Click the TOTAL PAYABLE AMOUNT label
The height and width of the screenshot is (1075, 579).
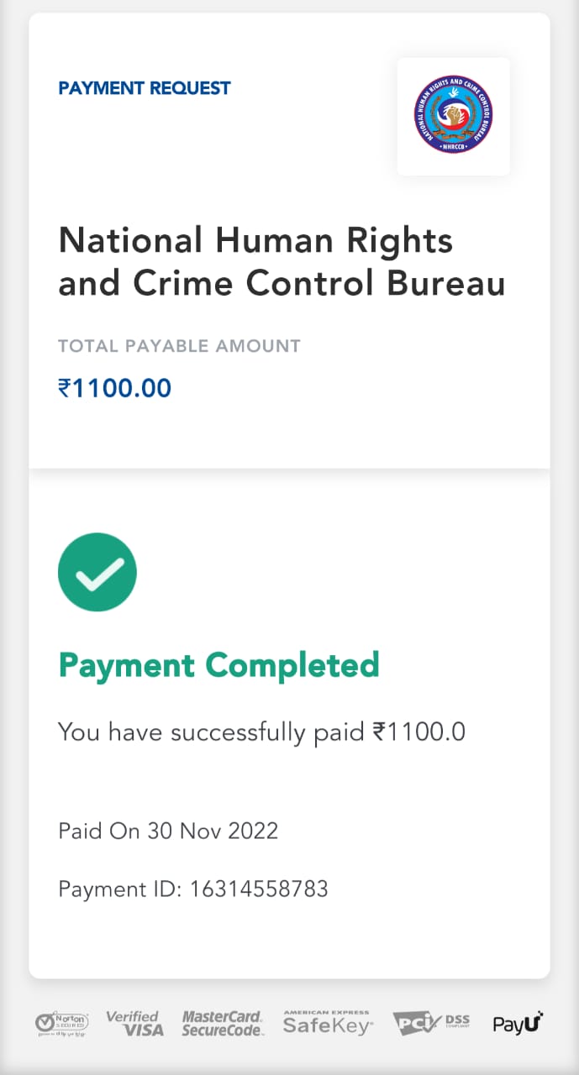[x=179, y=345]
